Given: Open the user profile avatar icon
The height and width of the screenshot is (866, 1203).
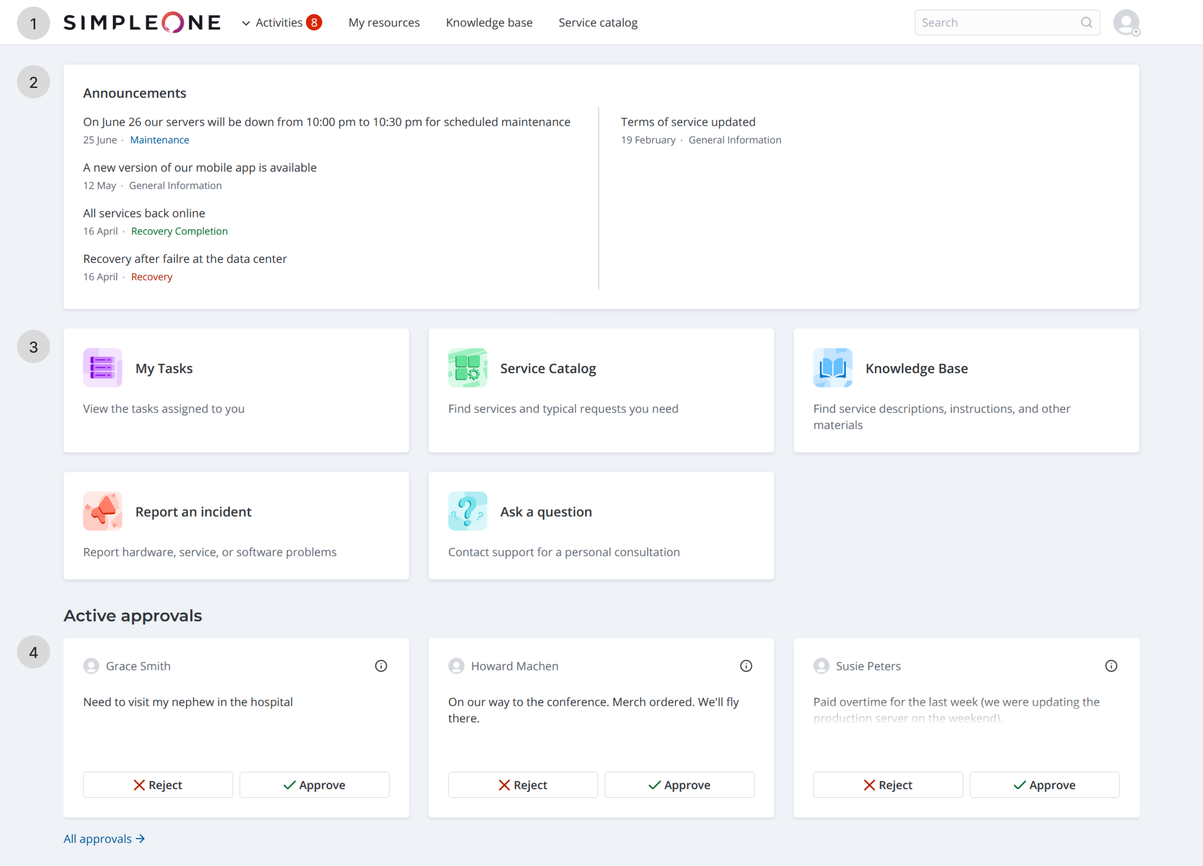Looking at the screenshot, I should click(1125, 23).
